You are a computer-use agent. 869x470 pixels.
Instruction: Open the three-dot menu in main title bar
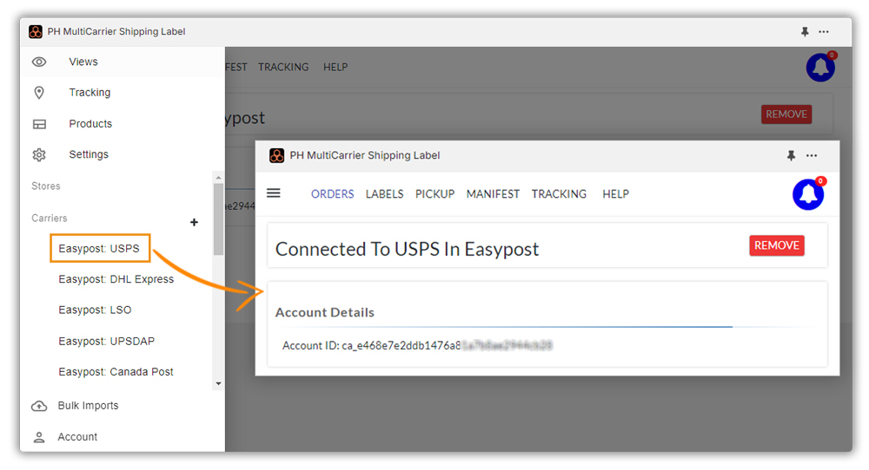pos(824,31)
